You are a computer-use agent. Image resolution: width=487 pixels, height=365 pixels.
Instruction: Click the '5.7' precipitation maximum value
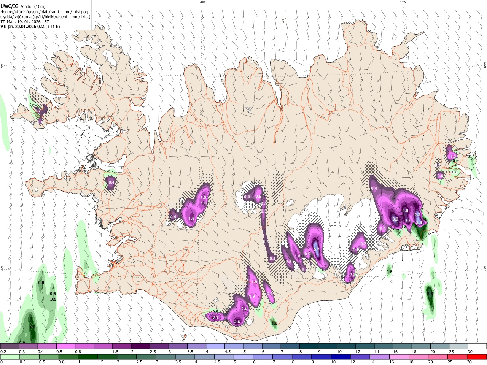(x=316, y=249)
